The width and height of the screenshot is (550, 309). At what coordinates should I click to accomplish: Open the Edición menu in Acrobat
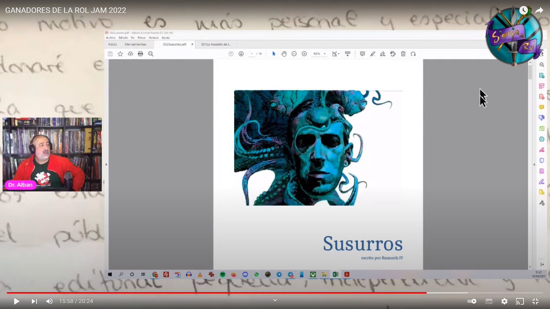123,38
